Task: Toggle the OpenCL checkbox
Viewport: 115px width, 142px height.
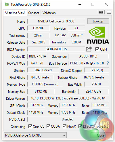Action: click(30, 126)
